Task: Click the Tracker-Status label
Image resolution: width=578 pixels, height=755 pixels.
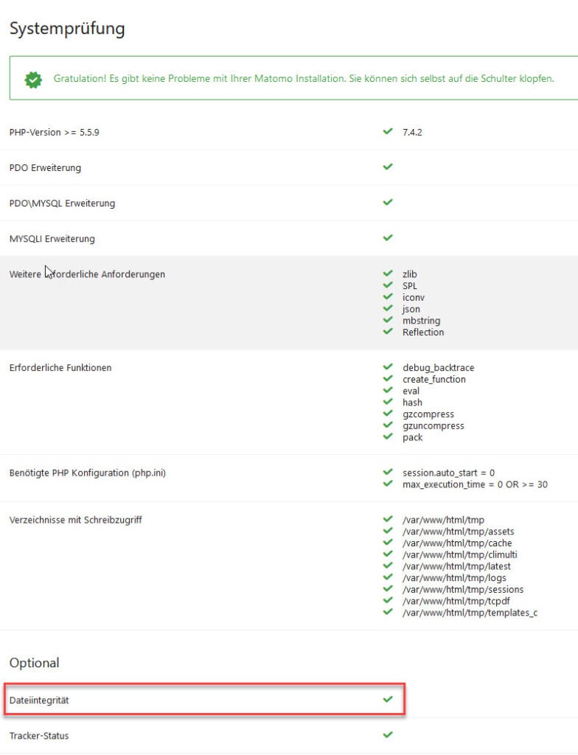Action: (39, 736)
